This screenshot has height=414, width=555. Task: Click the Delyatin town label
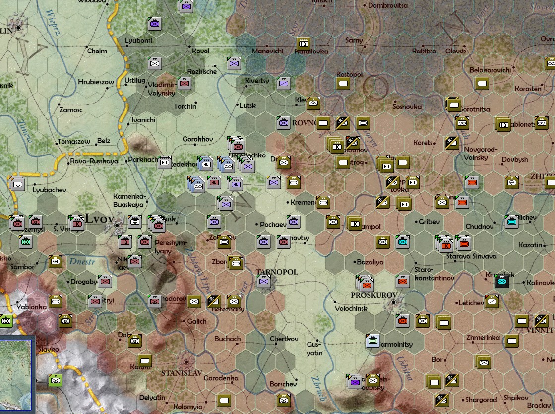click(x=152, y=397)
